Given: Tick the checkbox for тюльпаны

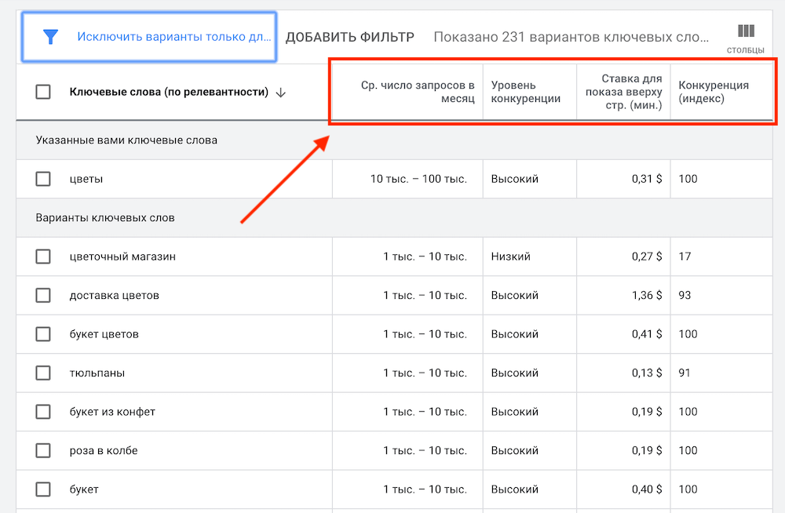Looking at the screenshot, I should tap(43, 373).
